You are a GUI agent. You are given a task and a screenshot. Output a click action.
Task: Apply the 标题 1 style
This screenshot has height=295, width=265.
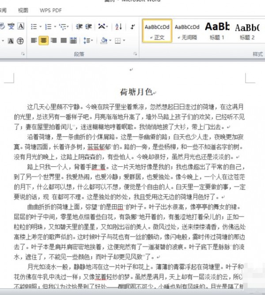[217, 31]
